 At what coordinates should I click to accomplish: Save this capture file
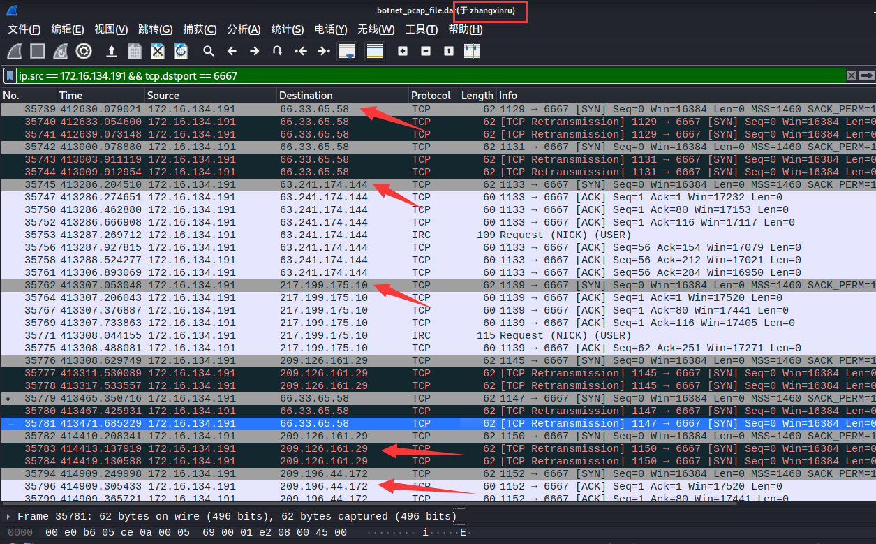135,51
